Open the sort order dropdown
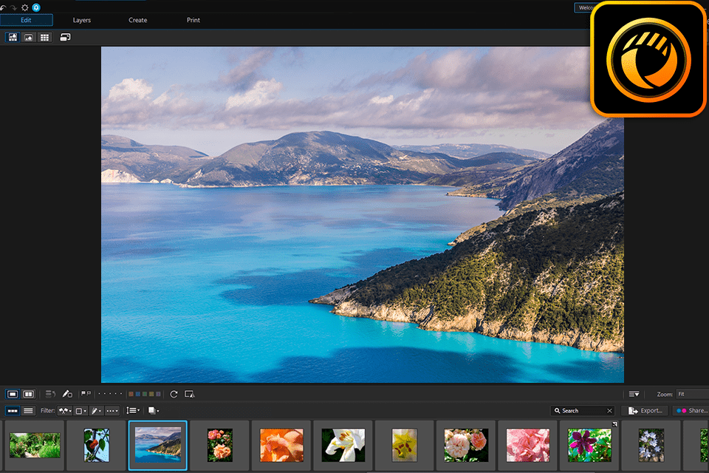Viewport: 709px width, 473px height. (x=133, y=411)
